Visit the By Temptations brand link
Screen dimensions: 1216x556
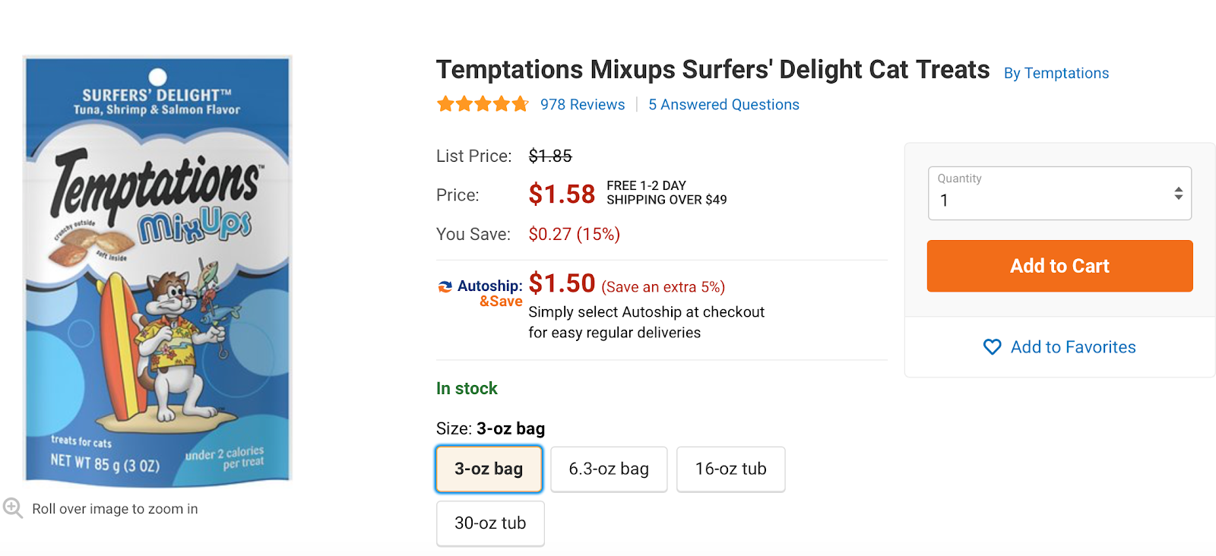[x=1056, y=73]
